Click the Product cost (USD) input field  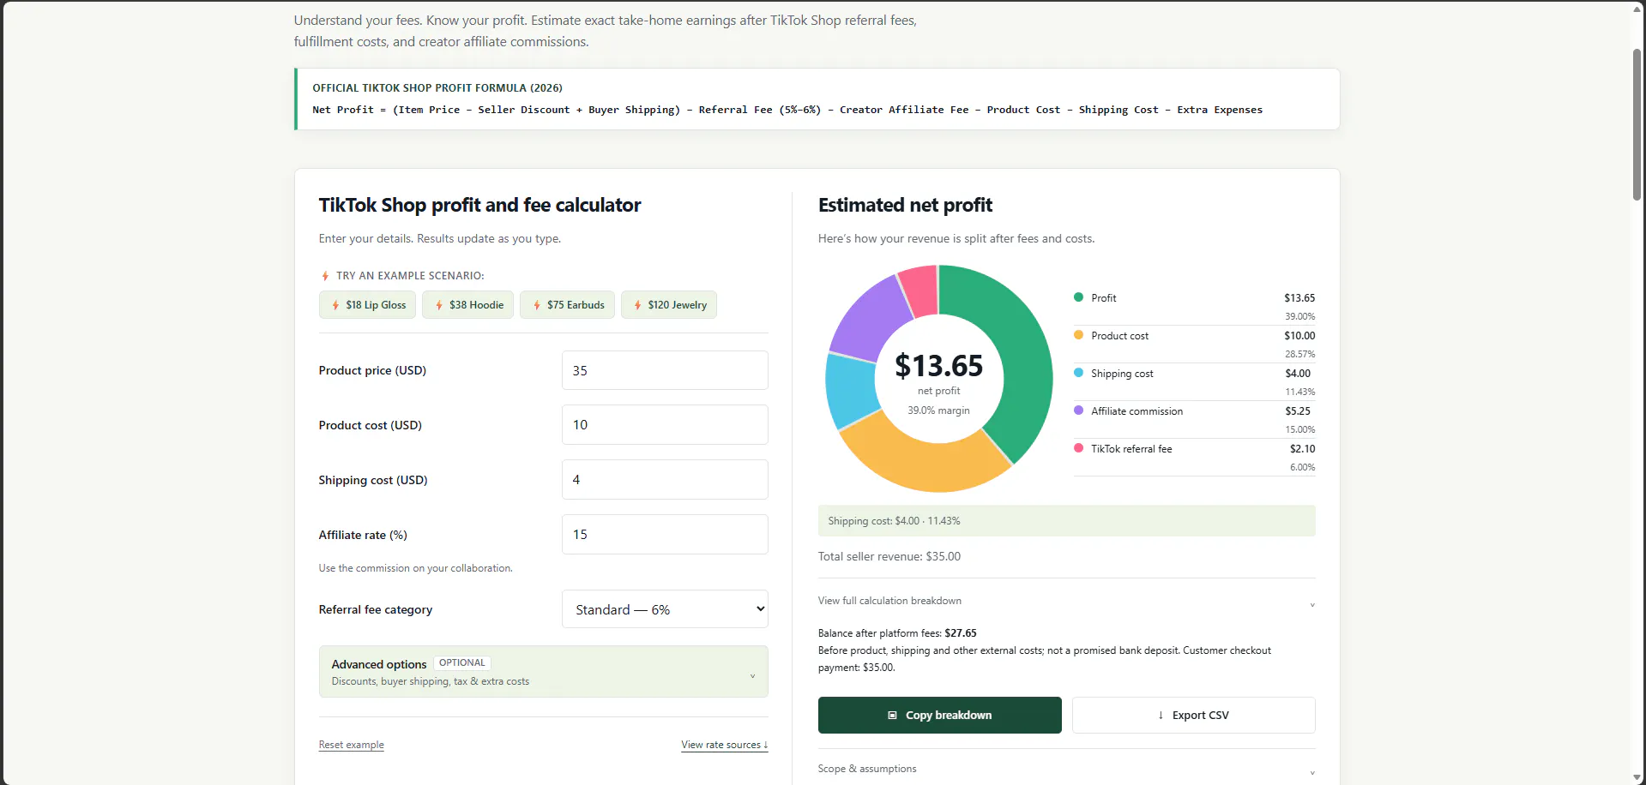[x=665, y=425]
